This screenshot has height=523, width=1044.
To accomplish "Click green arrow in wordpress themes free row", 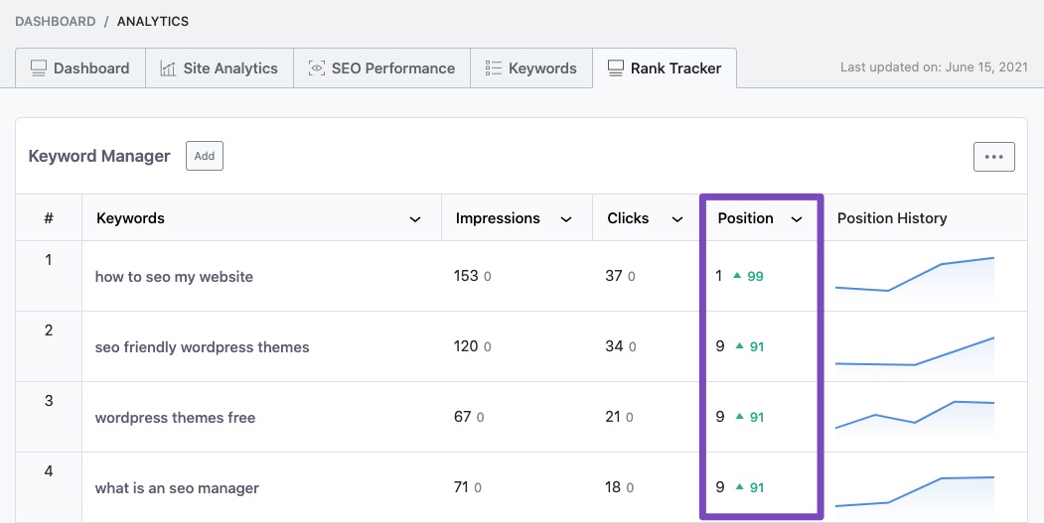I will tap(737, 418).
